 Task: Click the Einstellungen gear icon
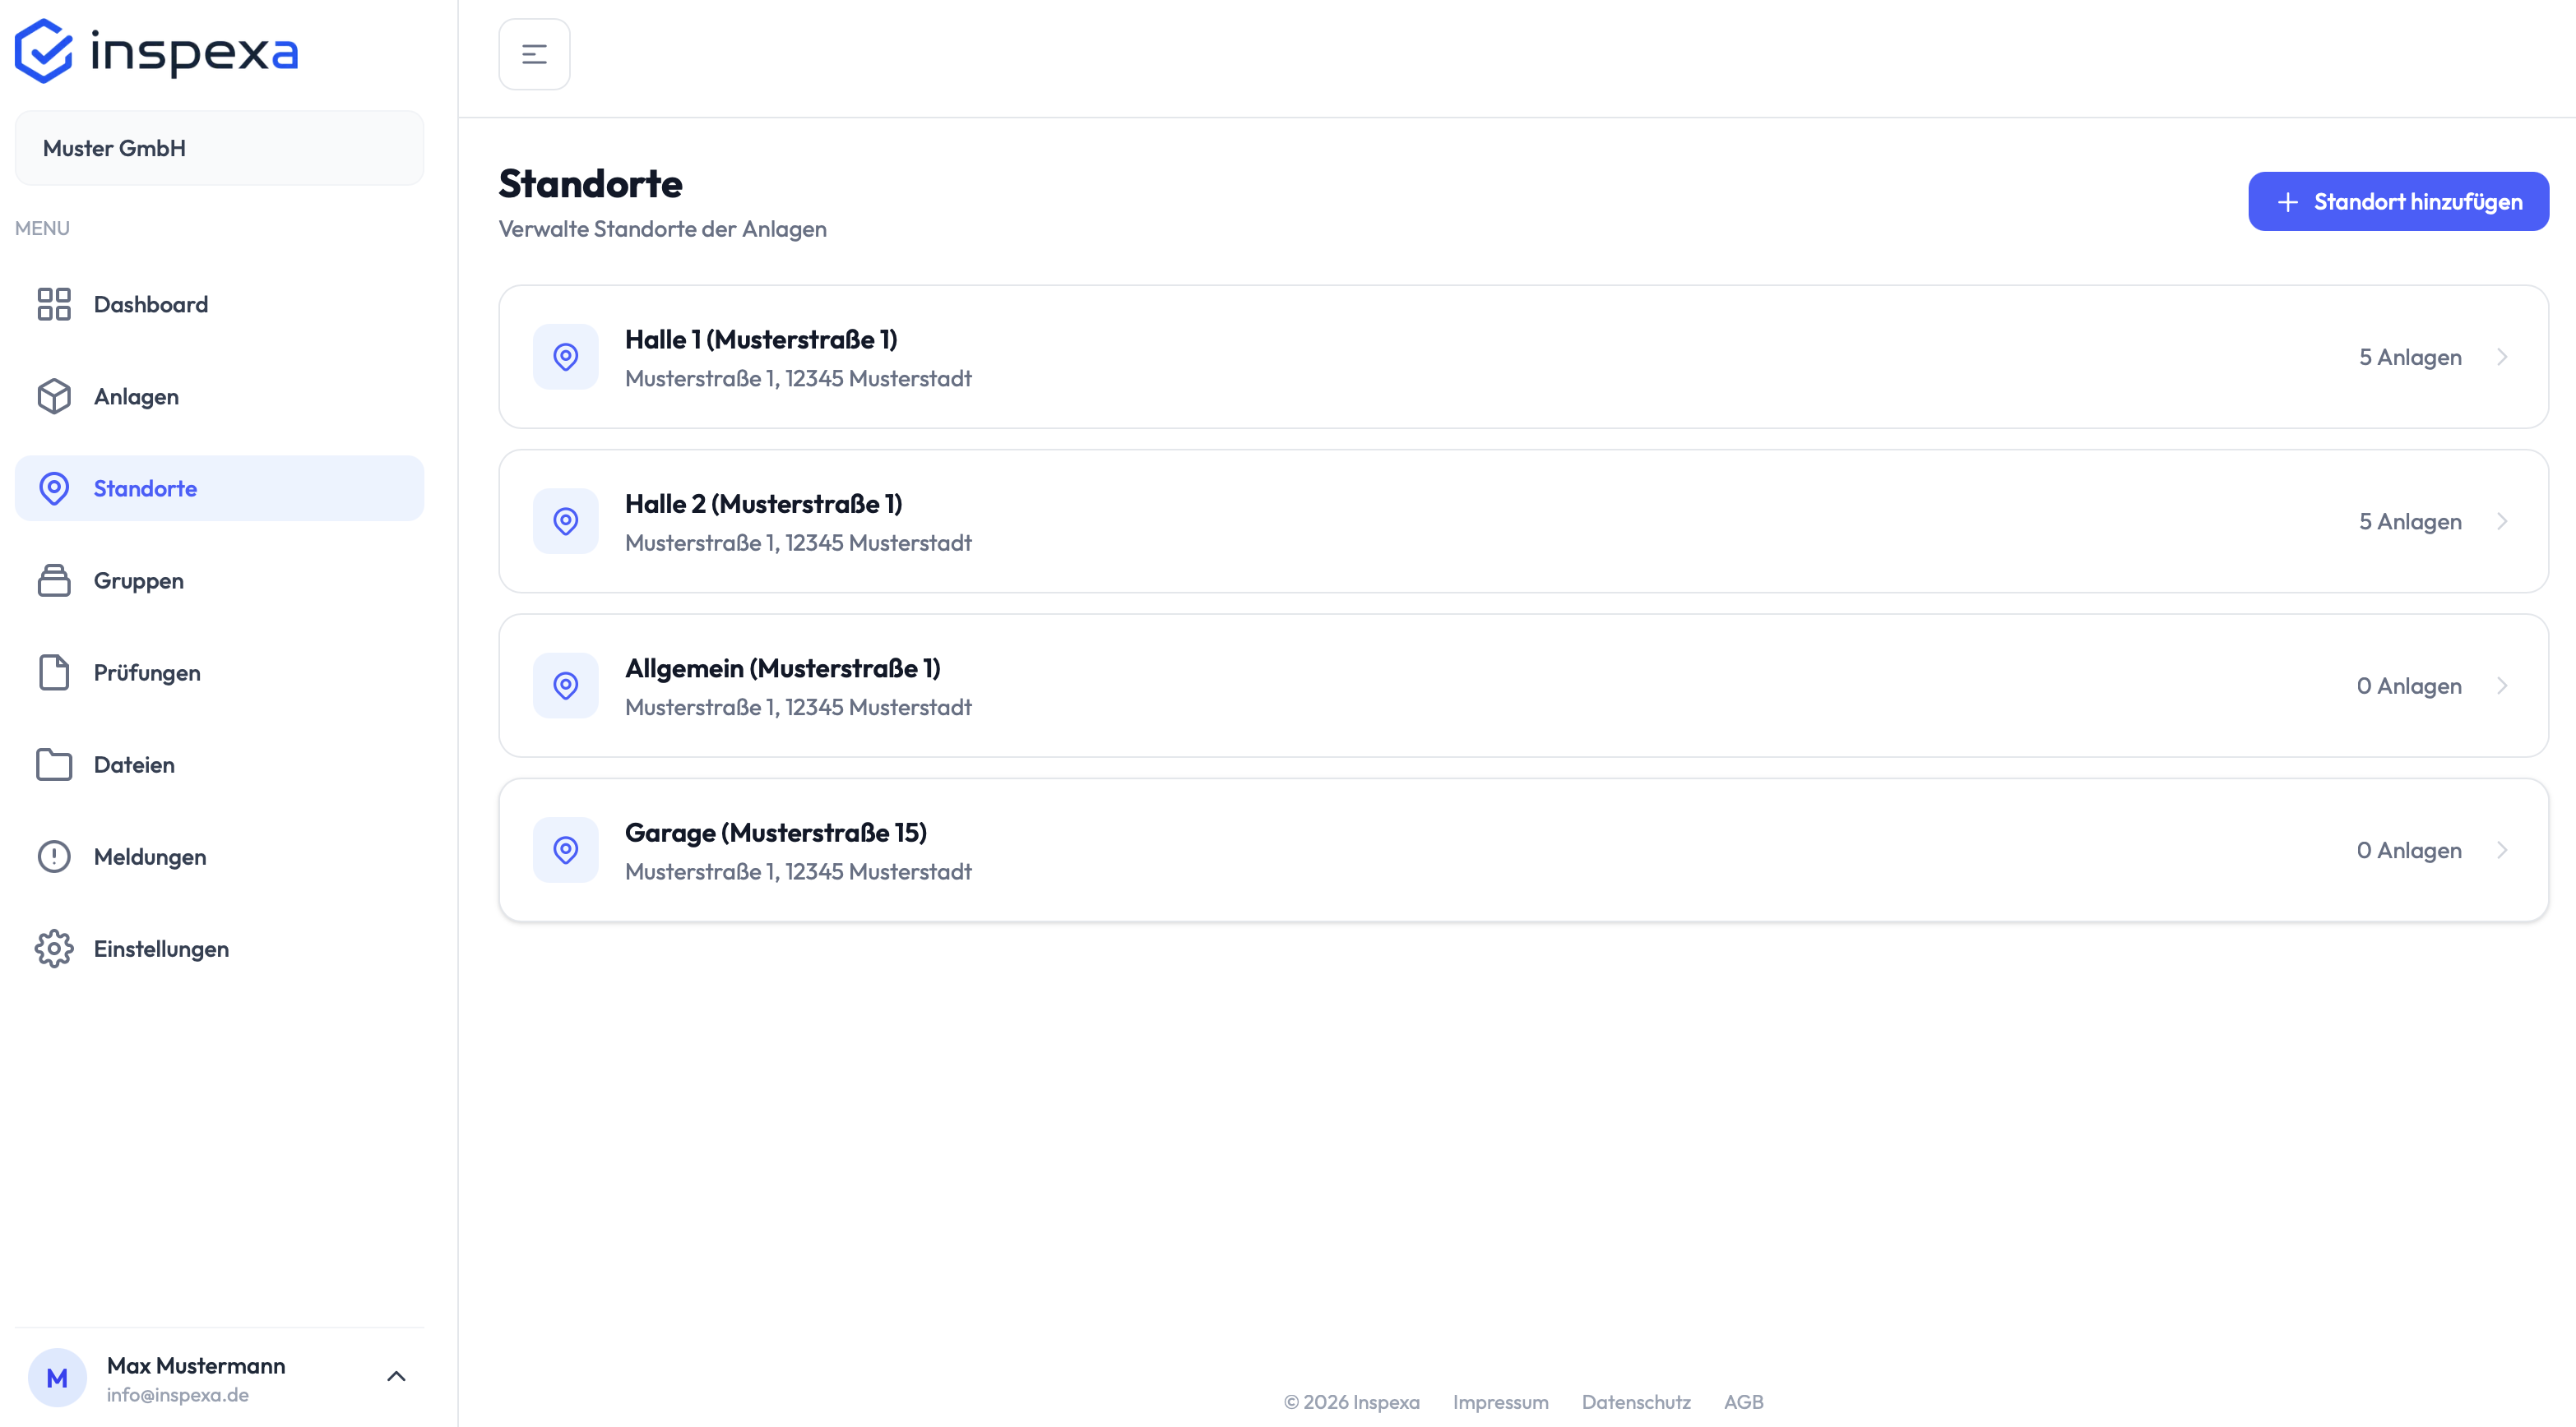tap(54, 949)
